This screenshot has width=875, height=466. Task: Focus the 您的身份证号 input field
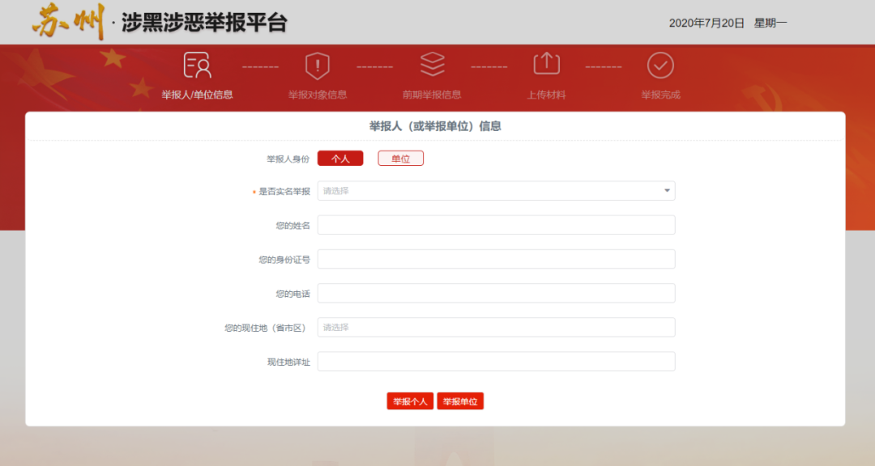(496, 259)
